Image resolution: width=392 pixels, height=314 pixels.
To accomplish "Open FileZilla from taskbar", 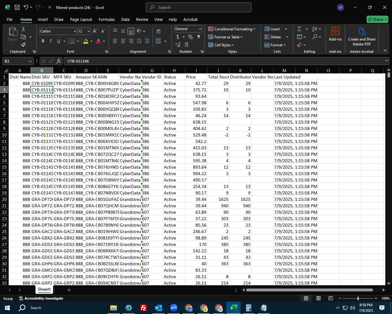I will [x=144, y=308].
